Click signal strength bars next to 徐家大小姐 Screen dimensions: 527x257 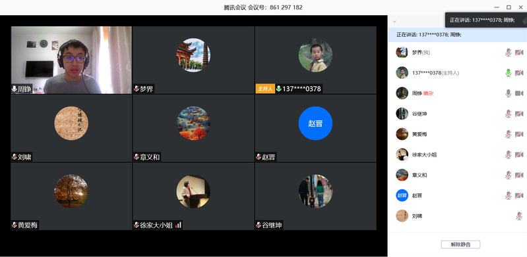pos(179,225)
